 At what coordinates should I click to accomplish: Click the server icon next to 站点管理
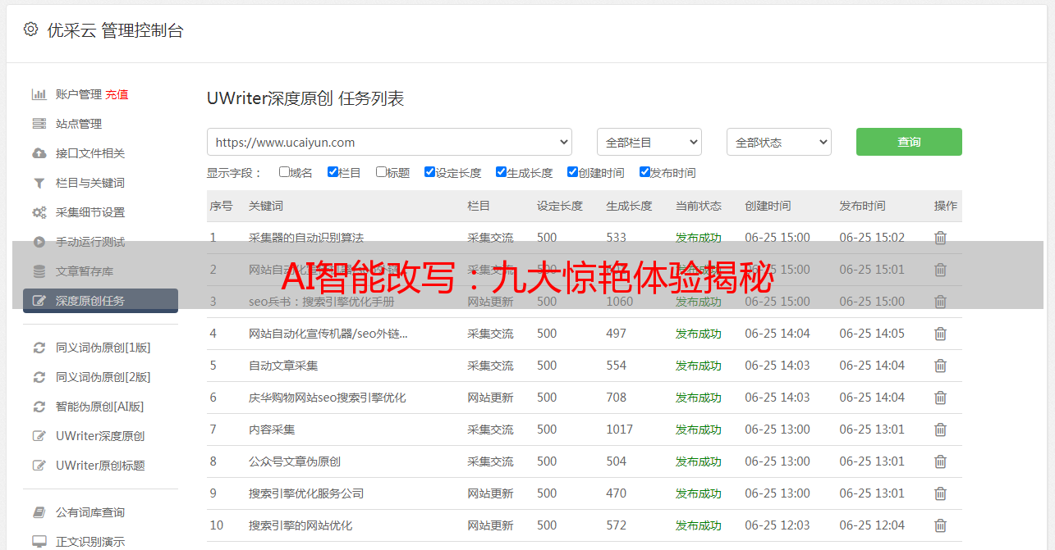(39, 124)
